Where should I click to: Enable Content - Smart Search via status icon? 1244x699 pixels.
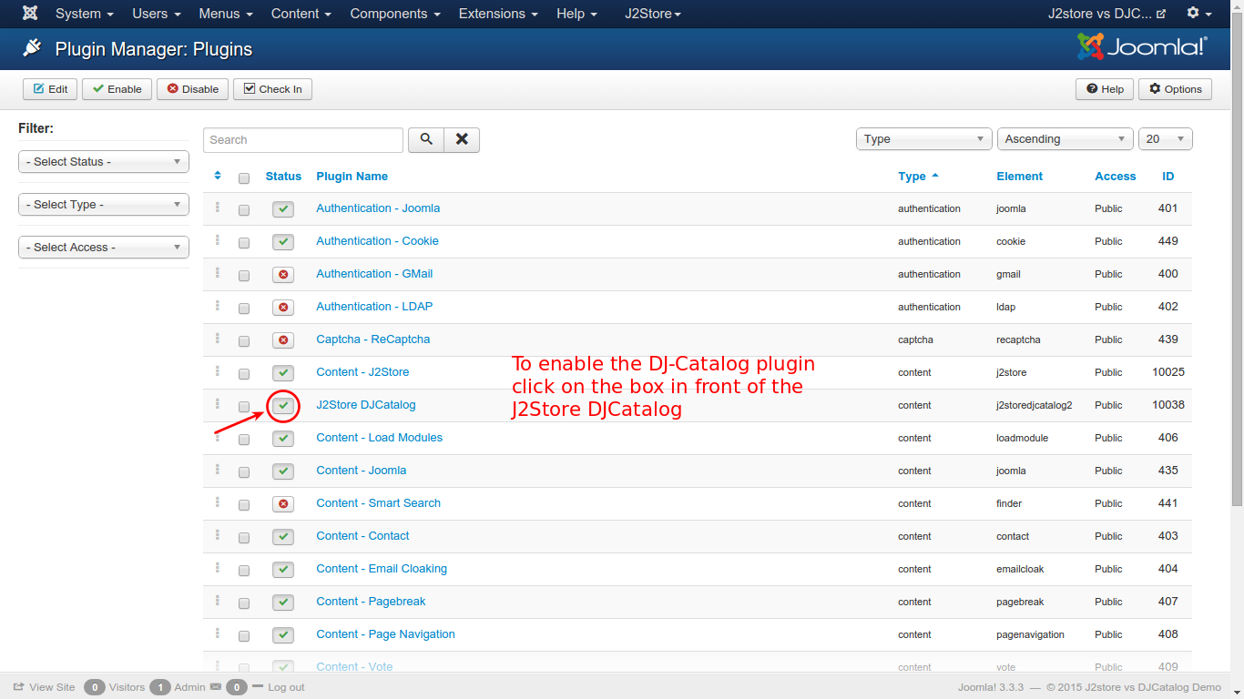coord(283,504)
